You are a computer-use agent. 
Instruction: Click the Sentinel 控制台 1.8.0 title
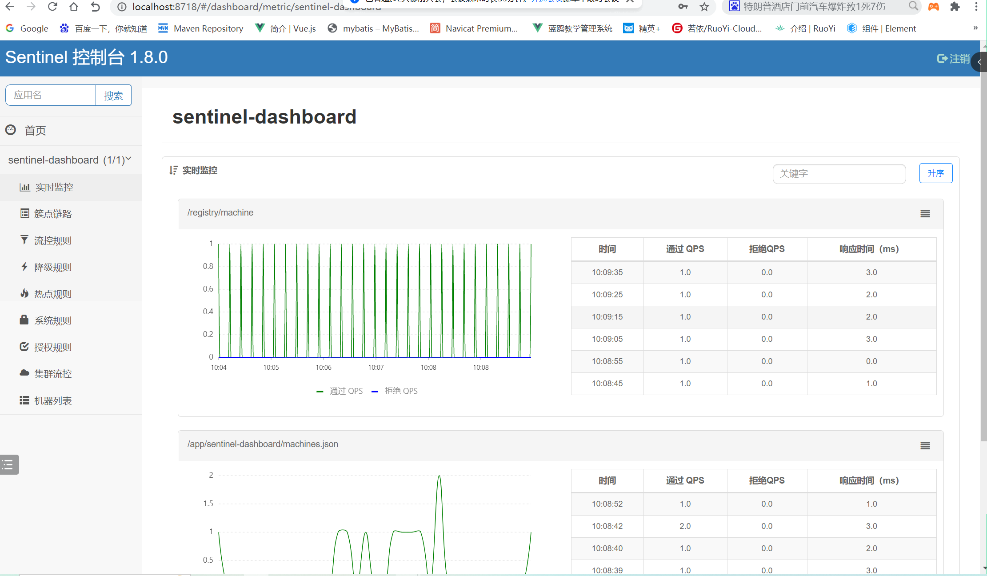pos(87,57)
